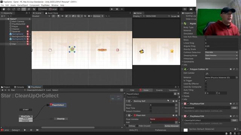The image size is (241, 135).
Task: Select the Star object in Hierarchy
Action: [x=14, y=44]
